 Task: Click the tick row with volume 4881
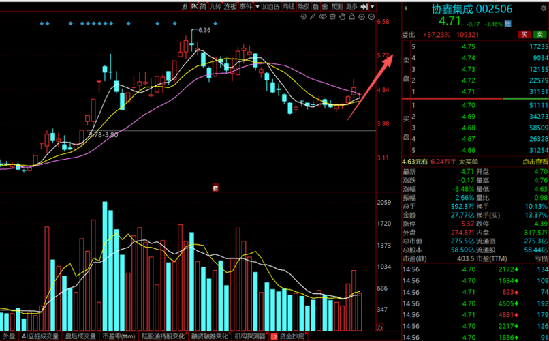(x=475, y=314)
